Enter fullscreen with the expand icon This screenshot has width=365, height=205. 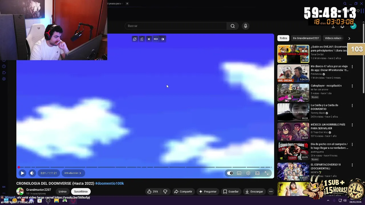266,173
